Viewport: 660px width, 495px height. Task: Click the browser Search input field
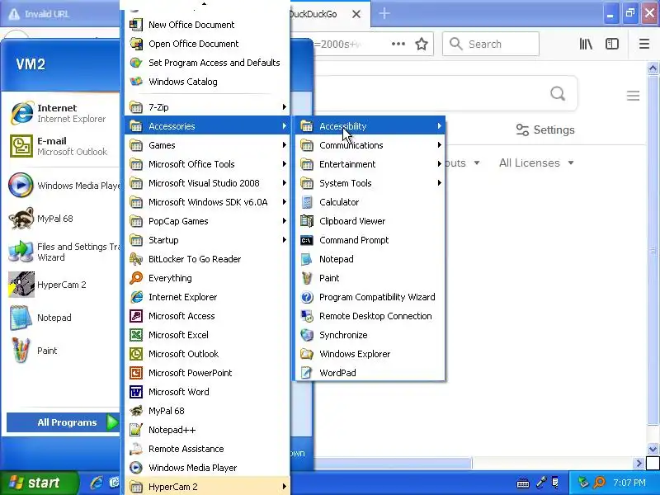491,44
